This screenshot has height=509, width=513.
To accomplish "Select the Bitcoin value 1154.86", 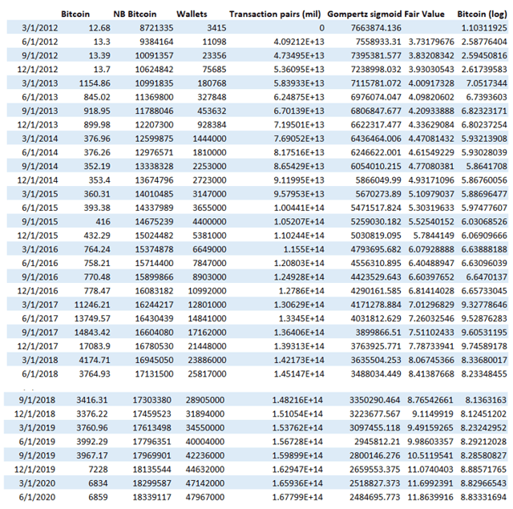I will point(95,83).
